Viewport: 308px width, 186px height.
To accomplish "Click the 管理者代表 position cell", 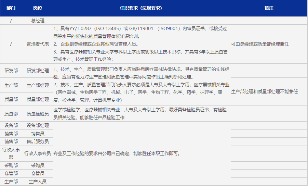I will (38, 44).
